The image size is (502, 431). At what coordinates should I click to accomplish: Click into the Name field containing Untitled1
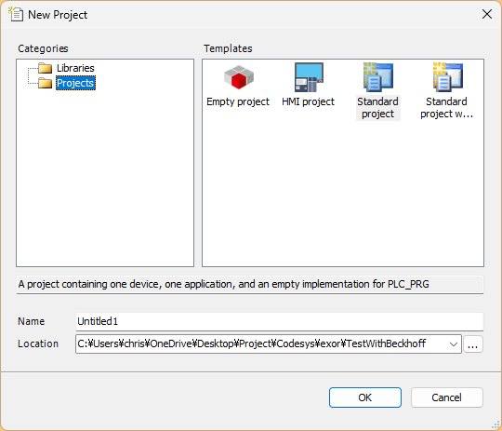pos(280,321)
